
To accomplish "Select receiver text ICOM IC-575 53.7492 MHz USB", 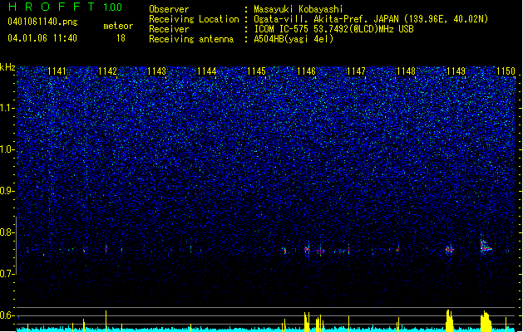I will click(x=333, y=29).
